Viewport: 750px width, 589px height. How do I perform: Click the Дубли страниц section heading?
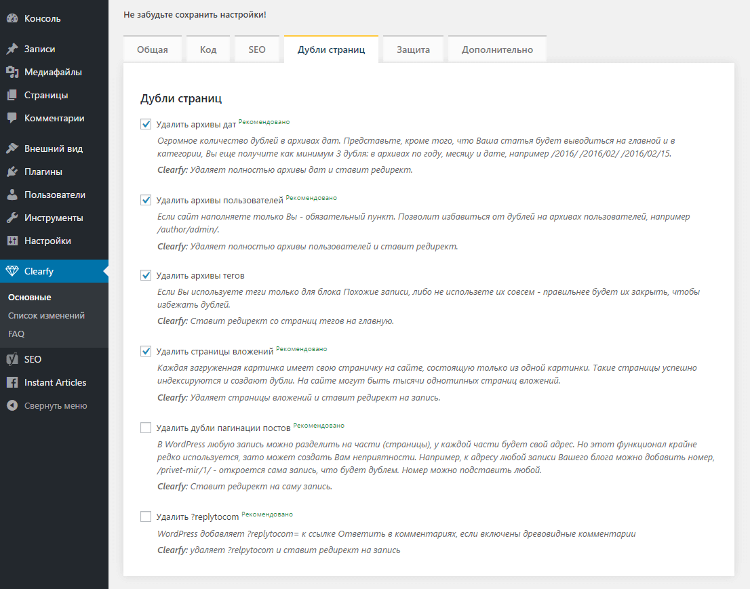click(x=181, y=98)
